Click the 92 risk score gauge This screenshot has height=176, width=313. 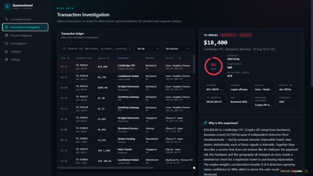pyautogui.click(x=213, y=66)
